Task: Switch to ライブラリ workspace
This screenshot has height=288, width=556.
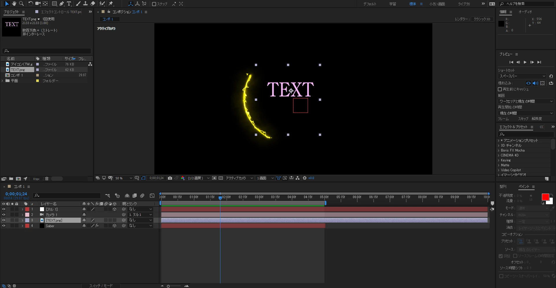Action: (464, 4)
